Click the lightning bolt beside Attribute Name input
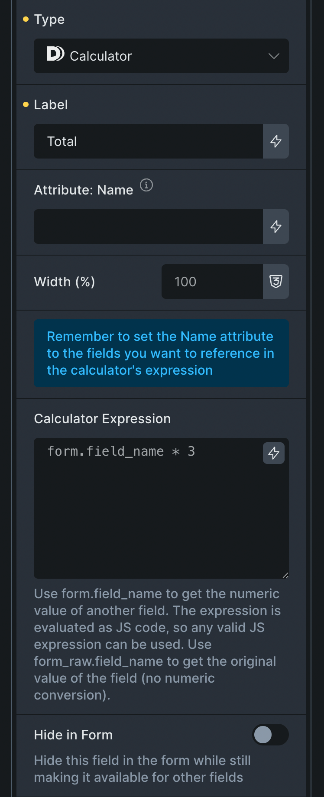This screenshot has width=324, height=797. (x=276, y=227)
